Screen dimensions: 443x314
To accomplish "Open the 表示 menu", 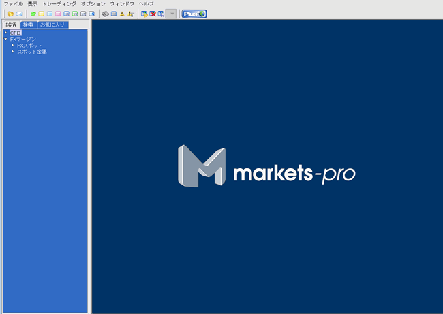I will pos(33,4).
